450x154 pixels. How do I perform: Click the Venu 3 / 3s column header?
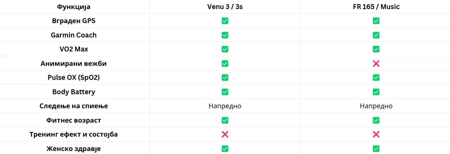point(225,7)
